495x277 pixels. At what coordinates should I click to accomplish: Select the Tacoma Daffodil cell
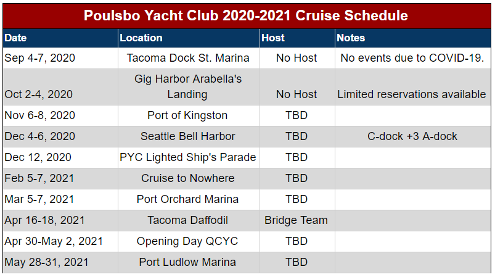187,220
